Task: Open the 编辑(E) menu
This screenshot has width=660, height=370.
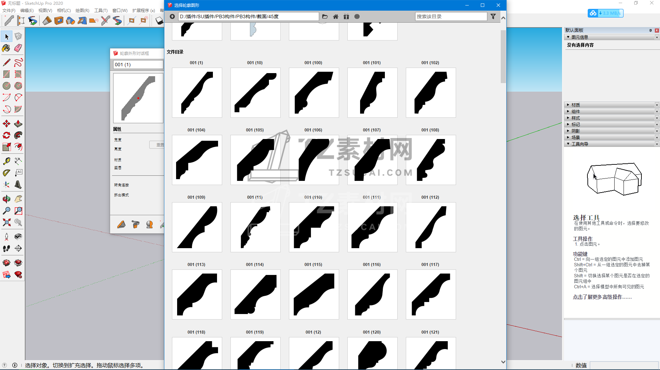Action: click(x=27, y=11)
